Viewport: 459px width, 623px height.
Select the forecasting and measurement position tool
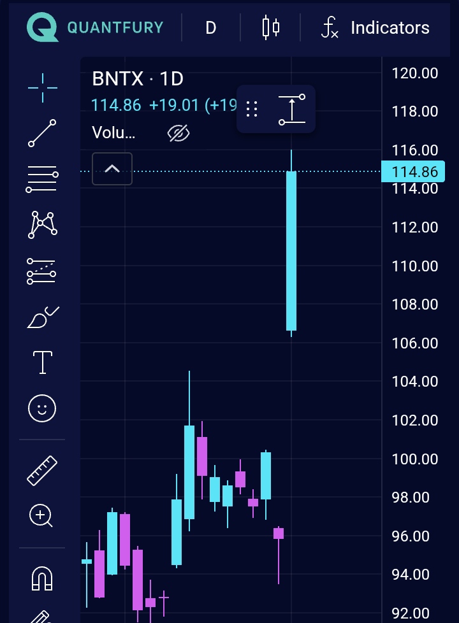click(41, 271)
